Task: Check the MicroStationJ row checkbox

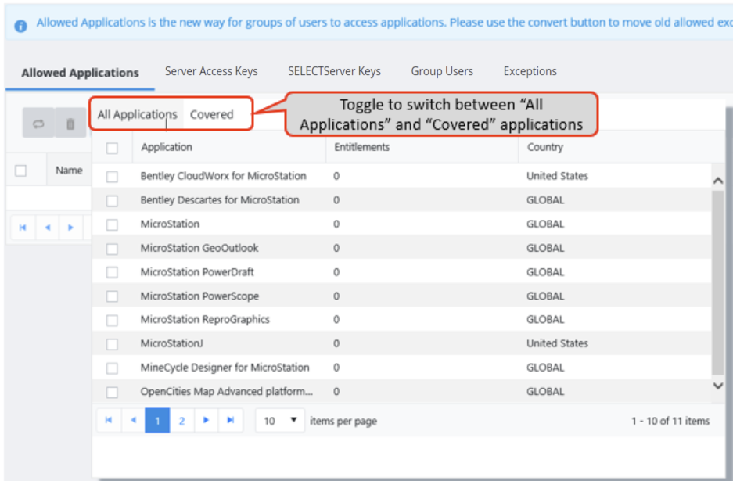Action: 112,344
